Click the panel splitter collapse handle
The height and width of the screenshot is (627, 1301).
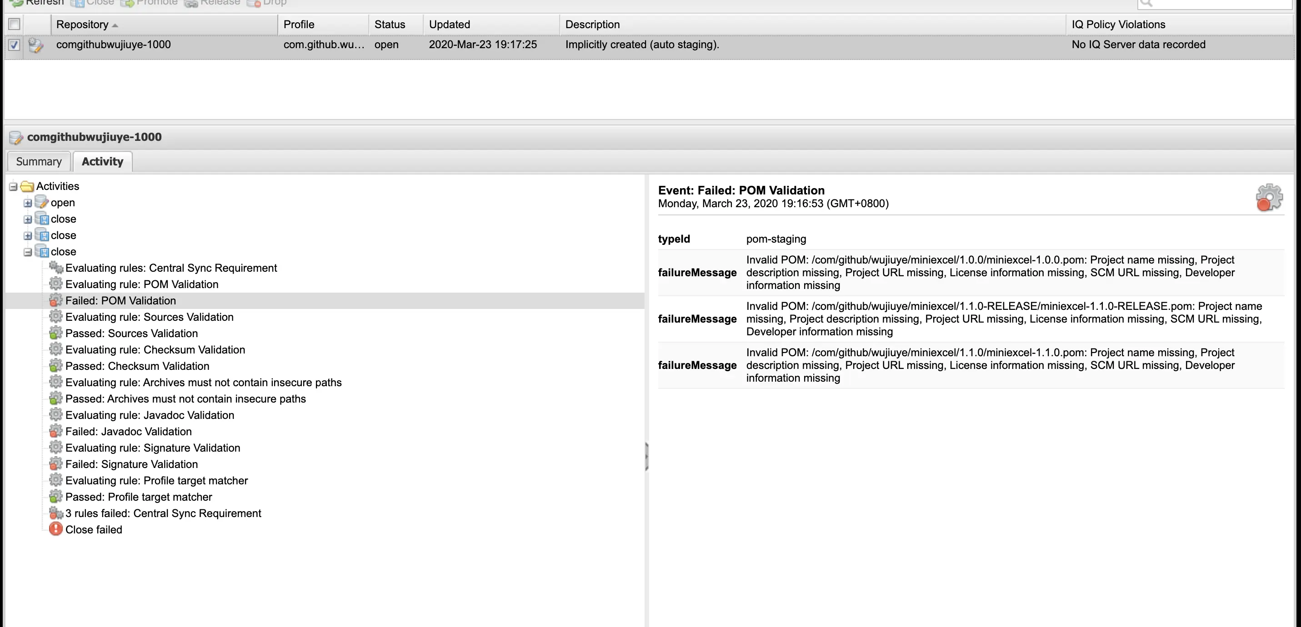(646, 456)
